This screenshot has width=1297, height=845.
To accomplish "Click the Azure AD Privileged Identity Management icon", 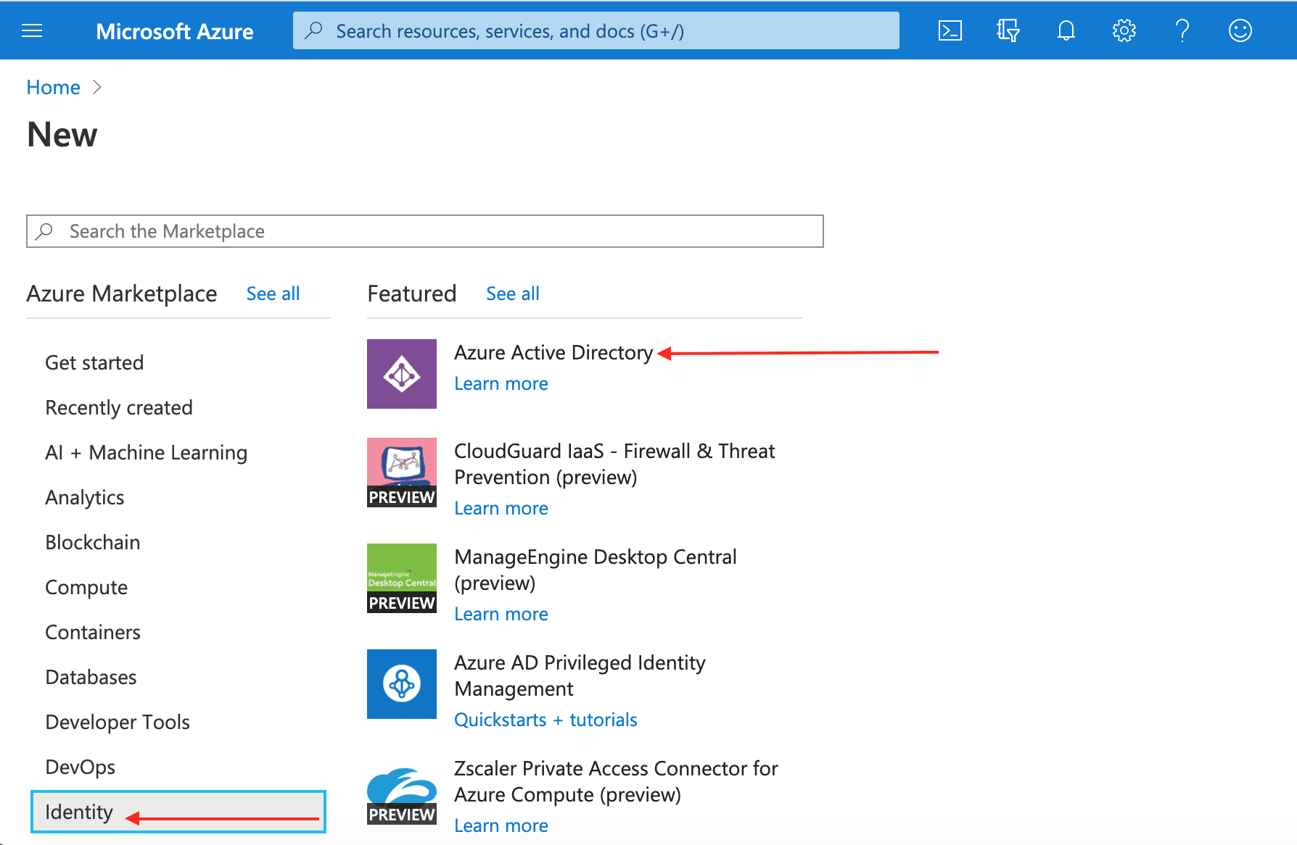I will (402, 684).
